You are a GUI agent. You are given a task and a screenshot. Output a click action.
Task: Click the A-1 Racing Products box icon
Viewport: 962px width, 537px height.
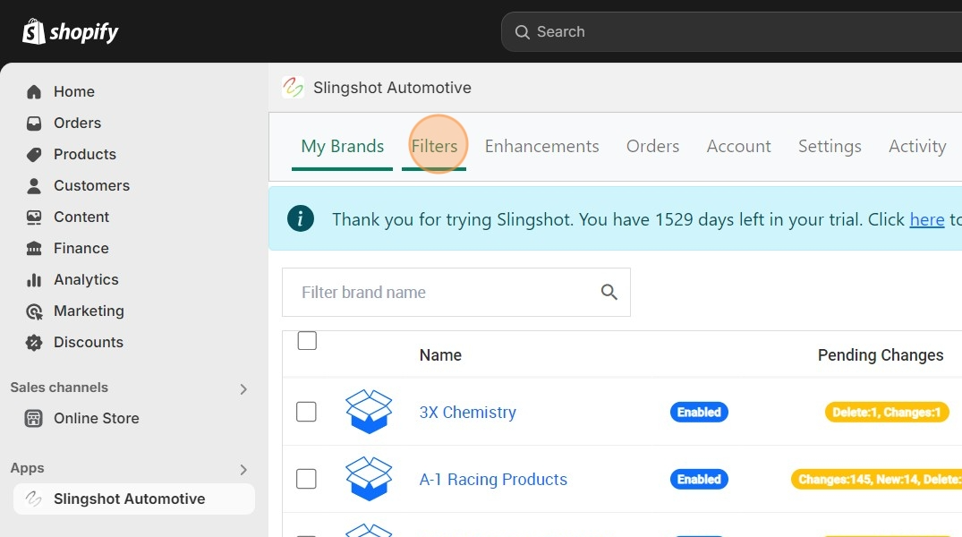click(x=369, y=479)
